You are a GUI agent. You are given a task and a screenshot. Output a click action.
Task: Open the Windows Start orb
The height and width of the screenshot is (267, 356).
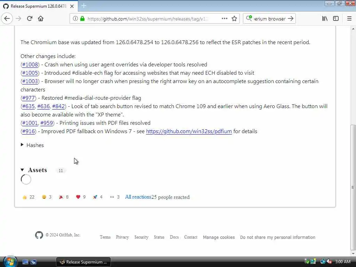[x=9, y=261]
